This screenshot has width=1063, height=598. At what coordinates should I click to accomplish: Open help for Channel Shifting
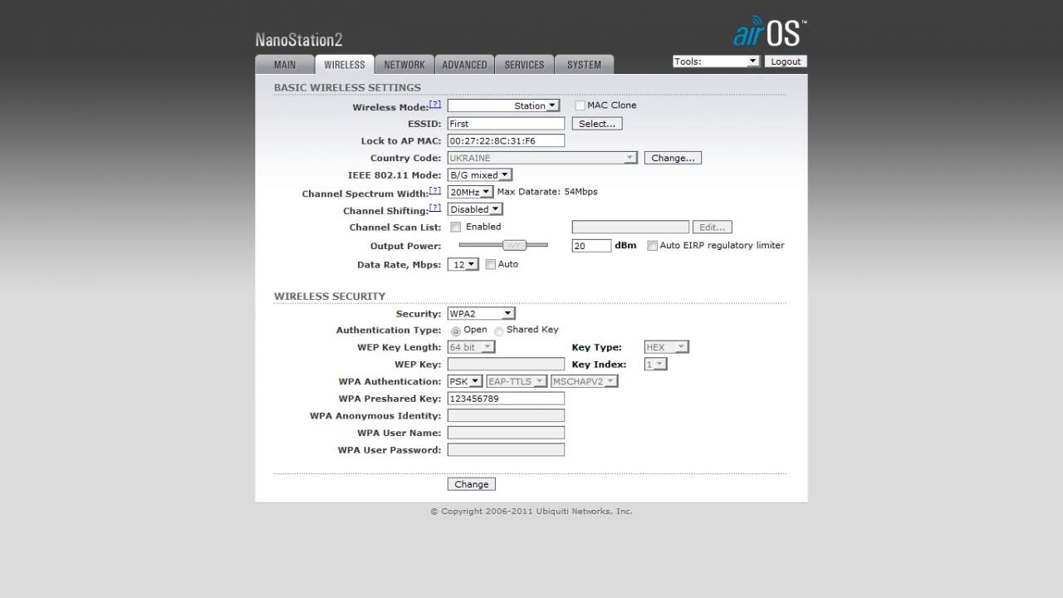point(435,208)
